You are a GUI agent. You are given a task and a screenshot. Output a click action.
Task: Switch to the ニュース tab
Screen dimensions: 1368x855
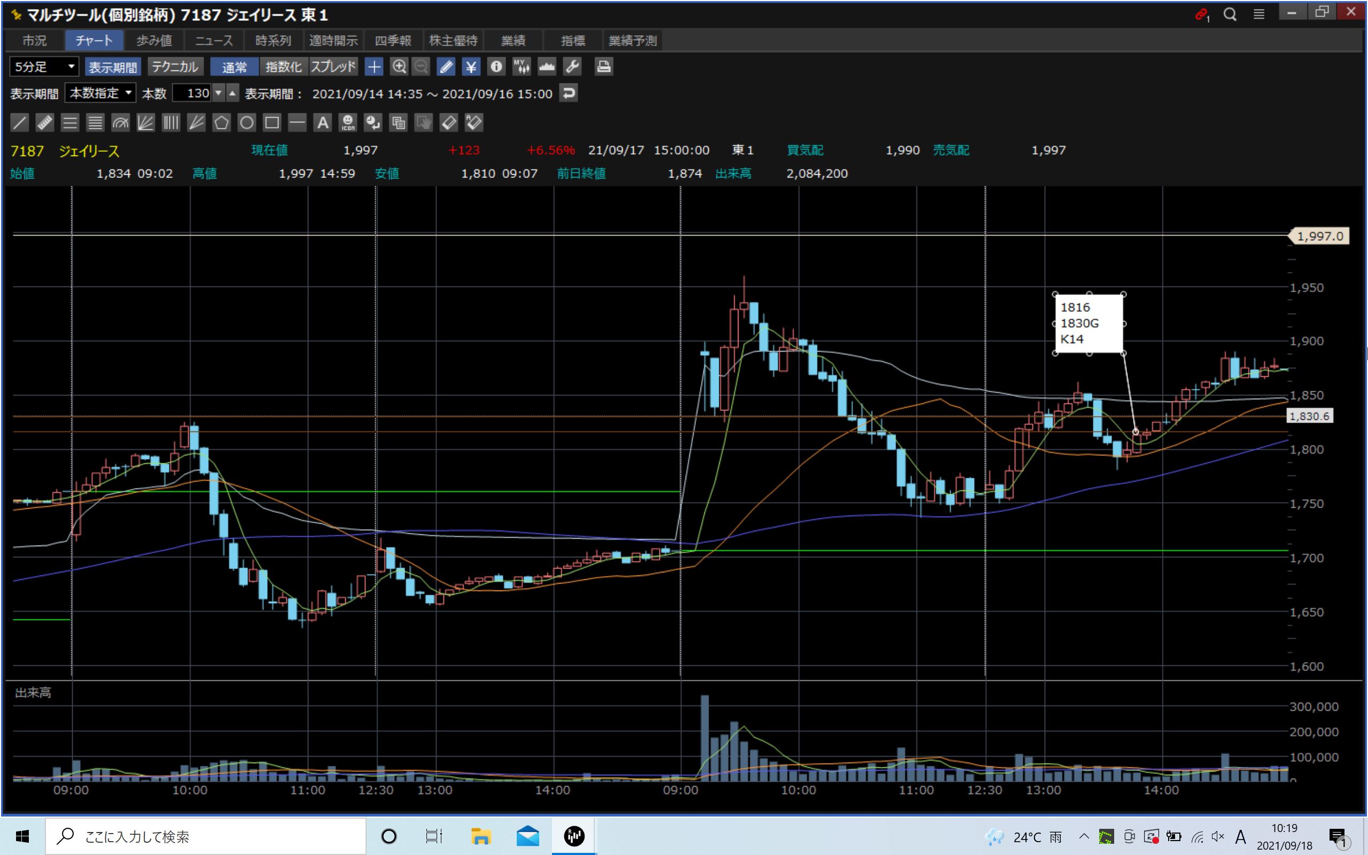point(214,41)
